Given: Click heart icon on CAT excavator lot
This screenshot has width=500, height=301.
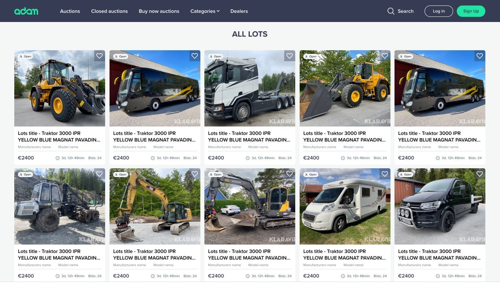Looking at the screenshot, I should 195,174.
